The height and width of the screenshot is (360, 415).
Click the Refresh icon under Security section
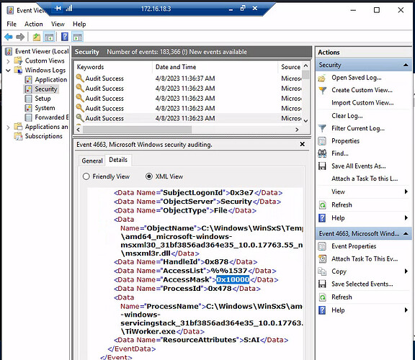(x=322, y=205)
